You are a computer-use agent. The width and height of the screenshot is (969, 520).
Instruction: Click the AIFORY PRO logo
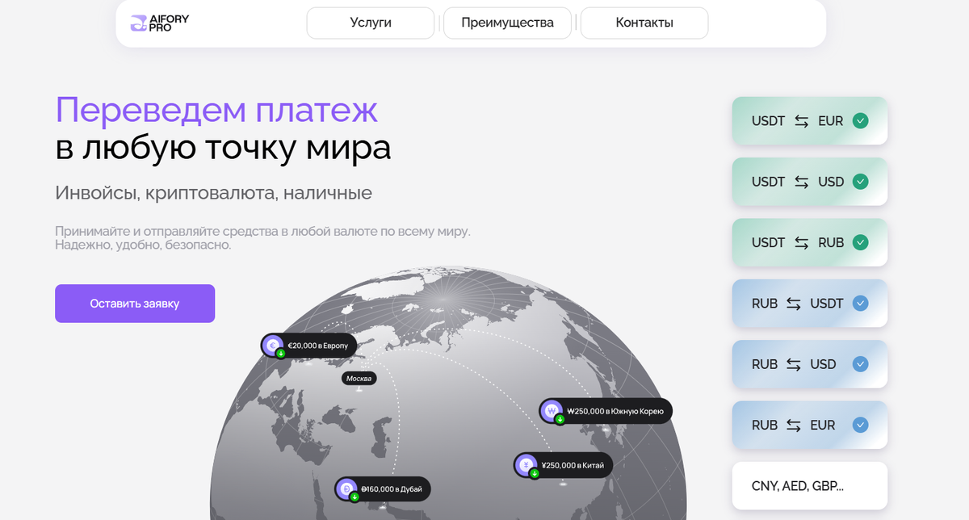click(x=160, y=23)
